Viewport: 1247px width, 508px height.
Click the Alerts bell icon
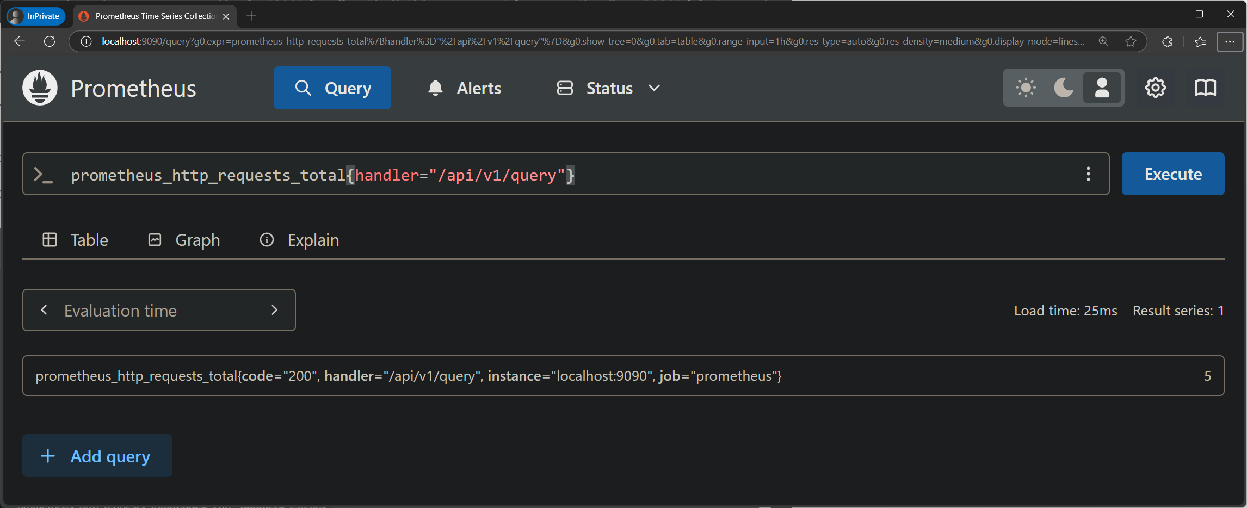tap(435, 88)
